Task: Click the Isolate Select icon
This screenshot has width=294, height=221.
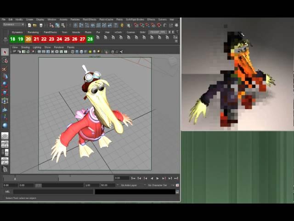Action: point(106,52)
